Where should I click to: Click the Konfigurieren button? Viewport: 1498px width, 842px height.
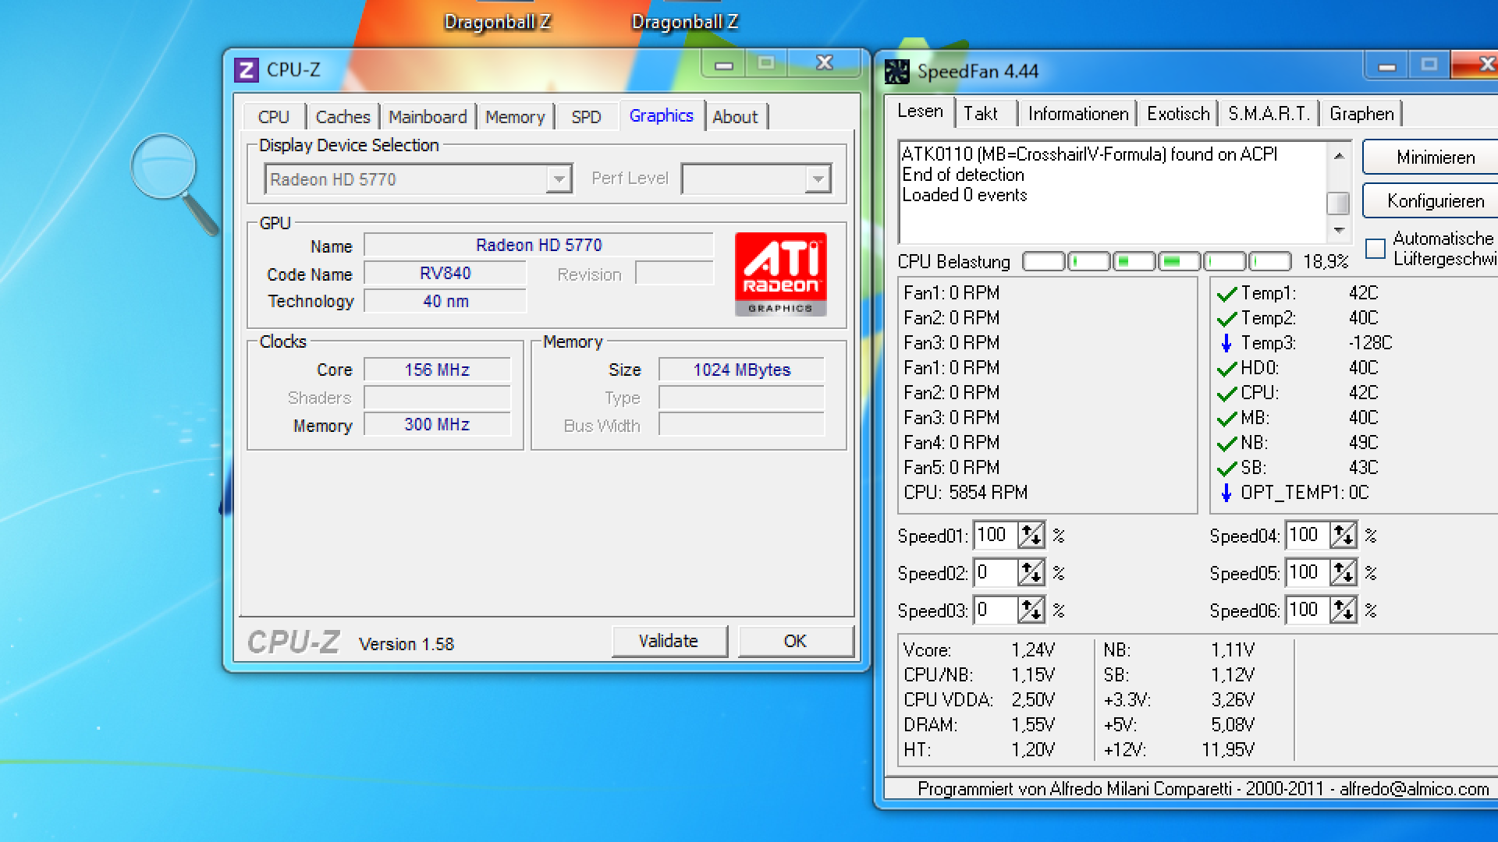[x=1434, y=201]
